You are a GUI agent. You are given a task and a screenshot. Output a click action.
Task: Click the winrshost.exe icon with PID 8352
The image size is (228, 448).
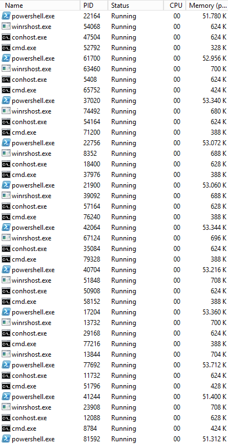coord(6,154)
